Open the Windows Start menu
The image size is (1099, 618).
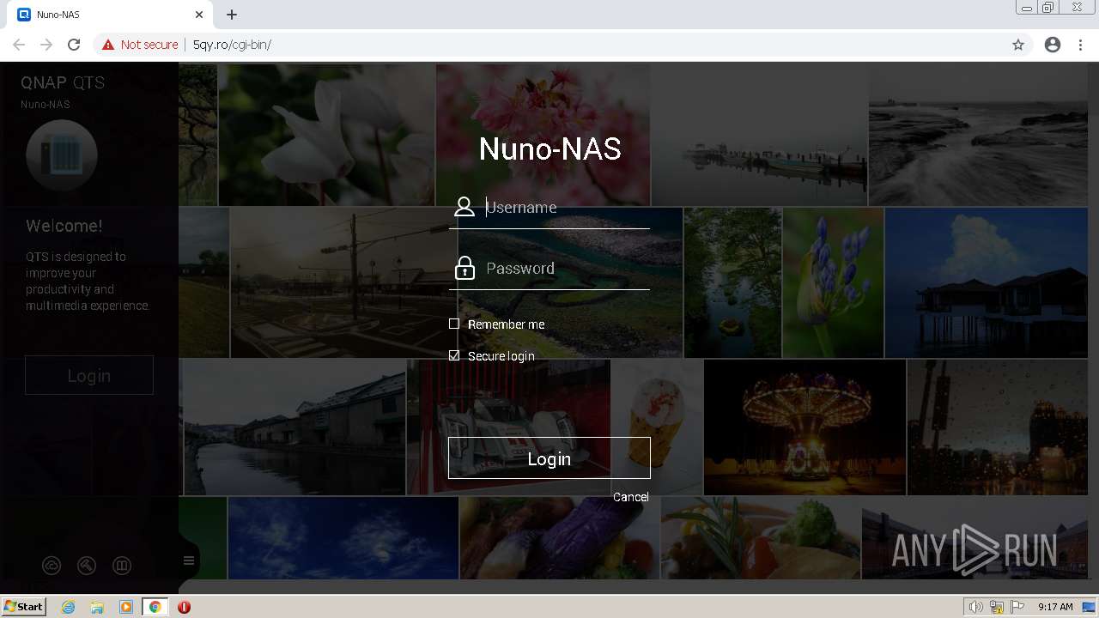coord(24,606)
